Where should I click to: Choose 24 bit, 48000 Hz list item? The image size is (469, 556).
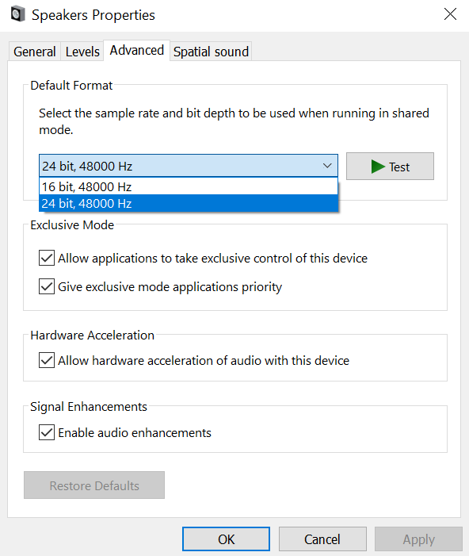pyautogui.click(x=189, y=203)
